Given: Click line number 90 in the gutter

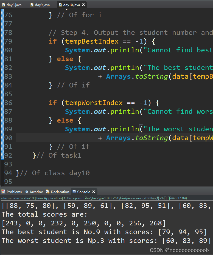Looking at the screenshot, I should point(8,138).
